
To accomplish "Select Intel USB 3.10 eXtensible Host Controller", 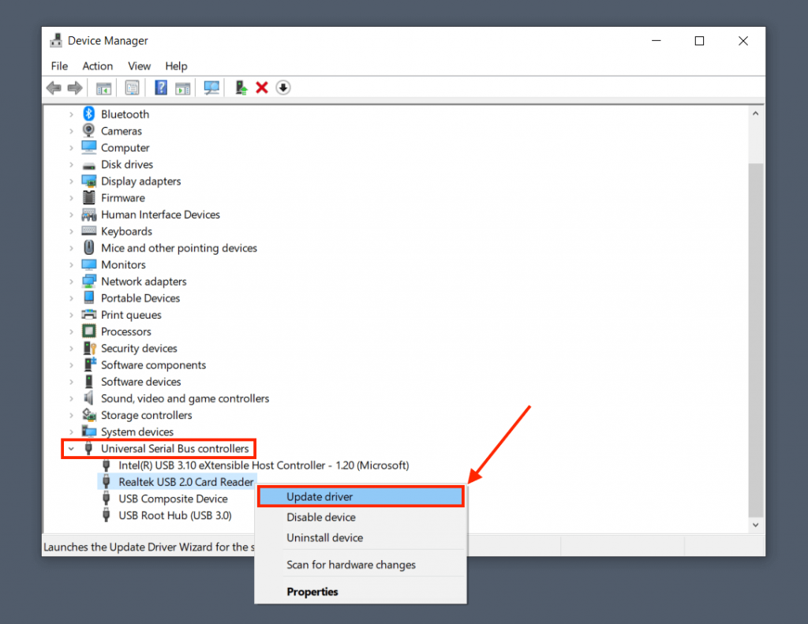I will coord(264,465).
